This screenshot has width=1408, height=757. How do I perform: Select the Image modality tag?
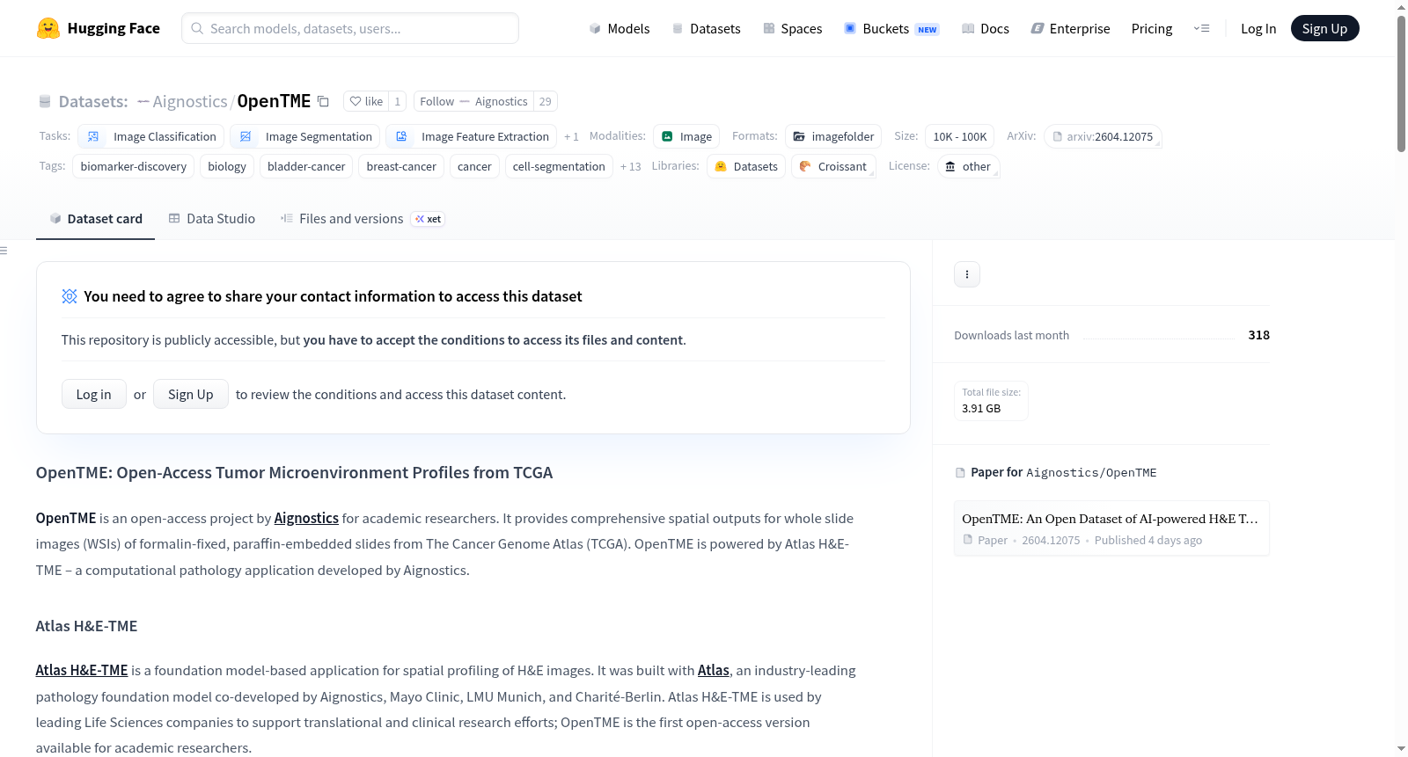click(686, 136)
